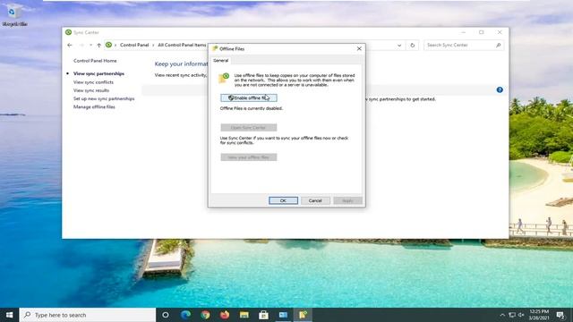The image size is (573, 322).
Task: Select the General tab in Offline Files
Action: coord(221,60)
